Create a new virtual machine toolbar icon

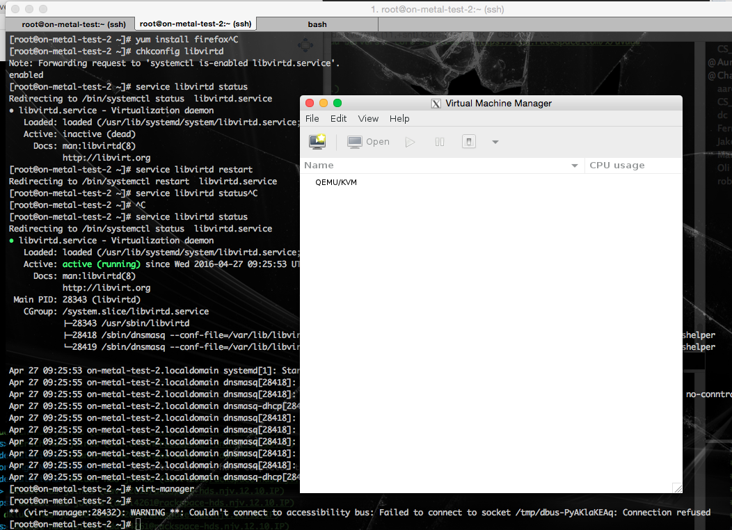pos(317,141)
